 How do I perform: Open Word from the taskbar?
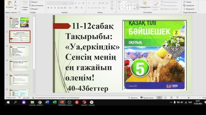tap(47, 102)
